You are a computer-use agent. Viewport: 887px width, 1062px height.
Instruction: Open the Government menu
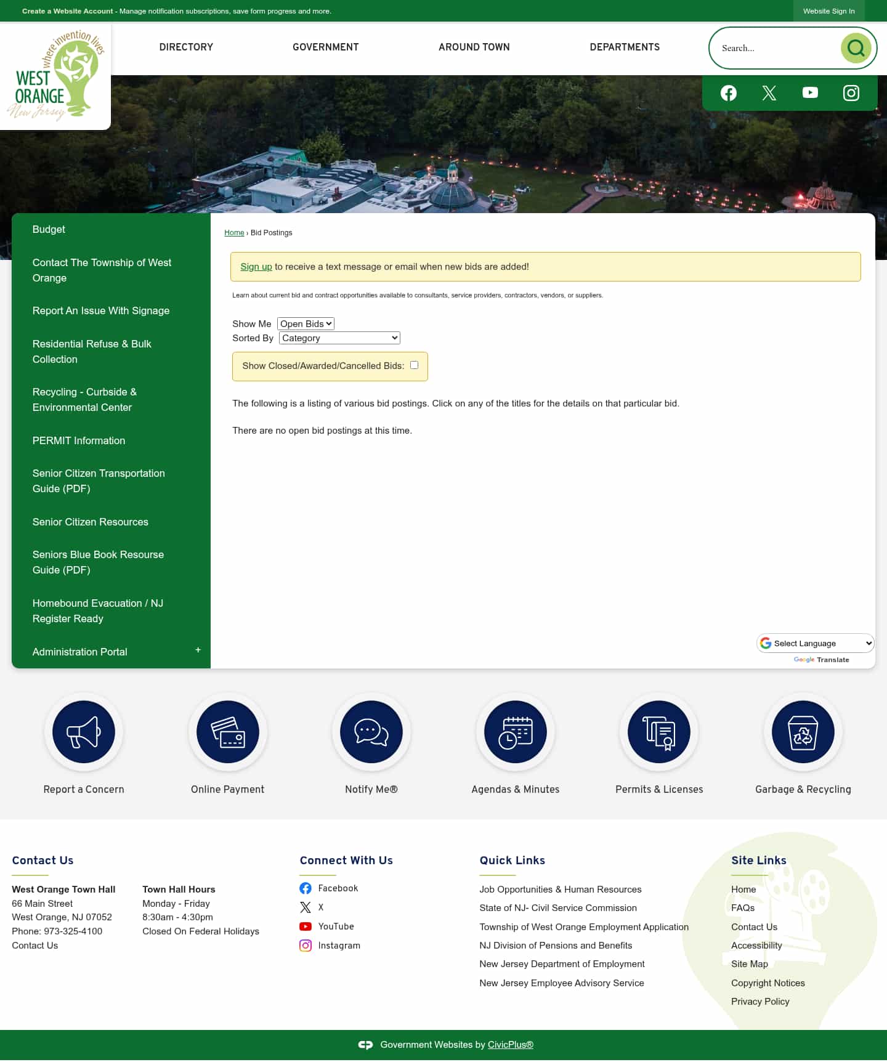point(325,47)
